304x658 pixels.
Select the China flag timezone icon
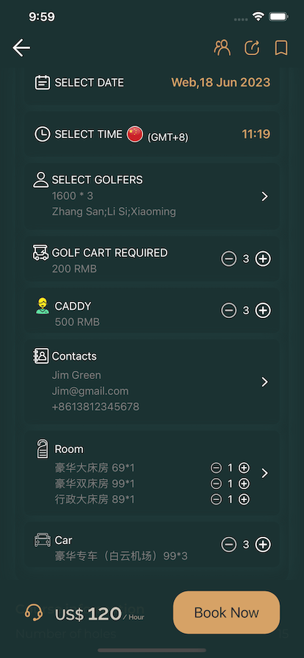pyautogui.click(x=135, y=134)
